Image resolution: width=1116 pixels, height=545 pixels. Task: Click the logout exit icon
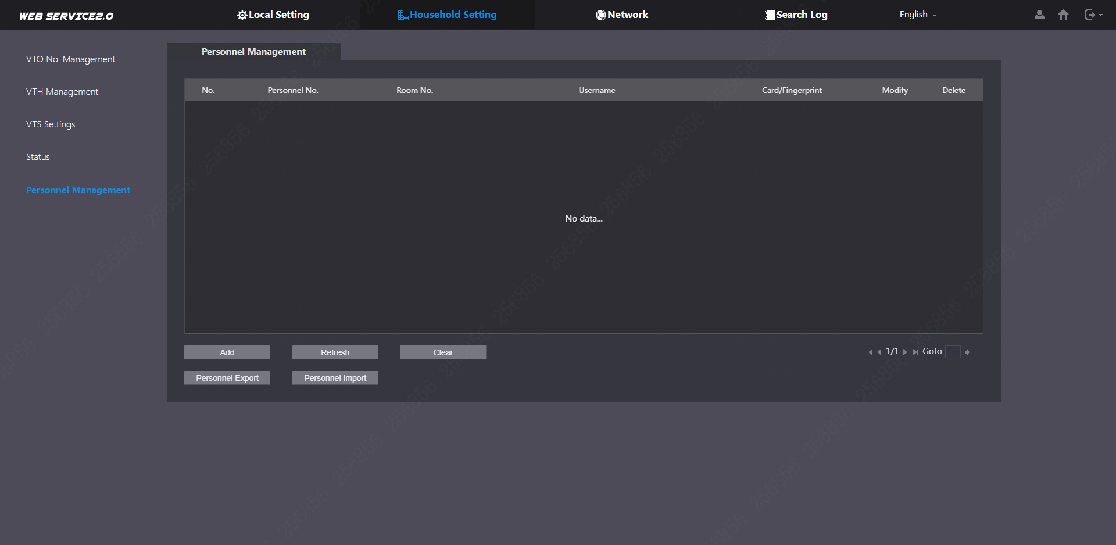click(1090, 15)
